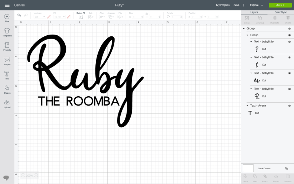Screen dimensions: 294x184
Task: Open the Arrange tool
Action: coord(111,17)
